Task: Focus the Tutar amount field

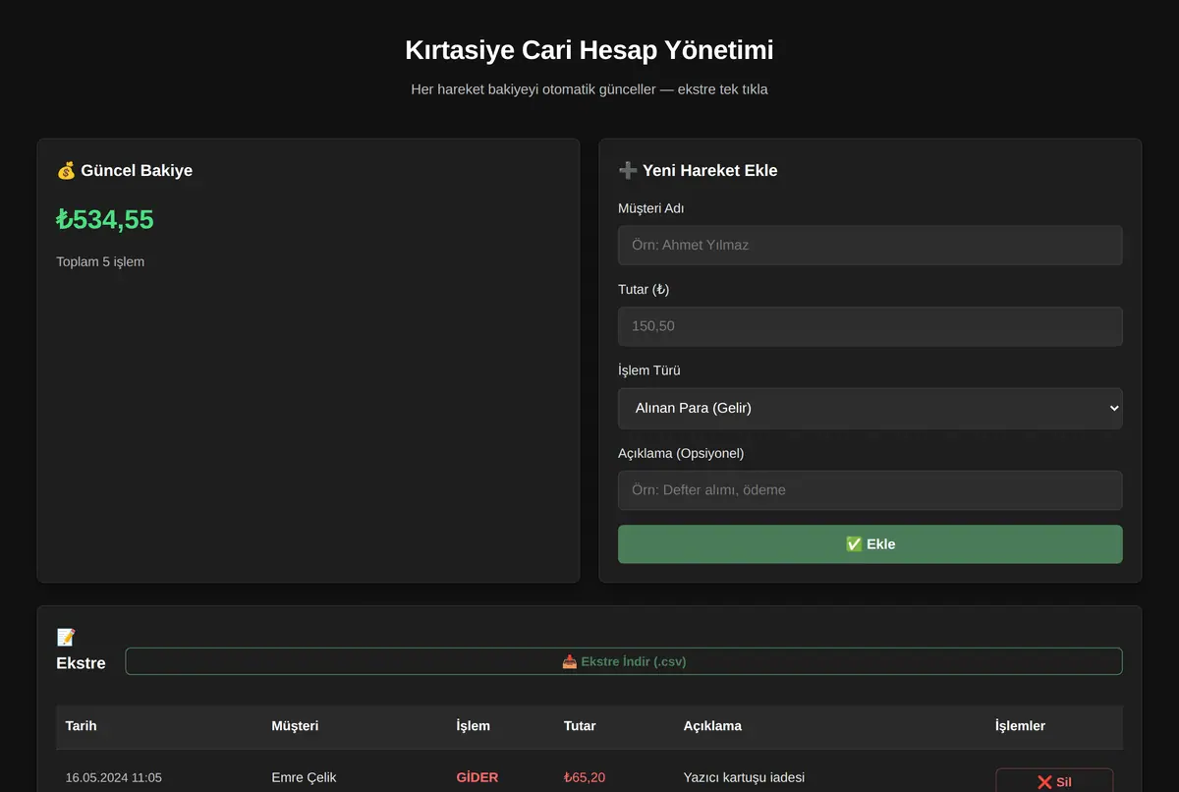Action: (870, 326)
